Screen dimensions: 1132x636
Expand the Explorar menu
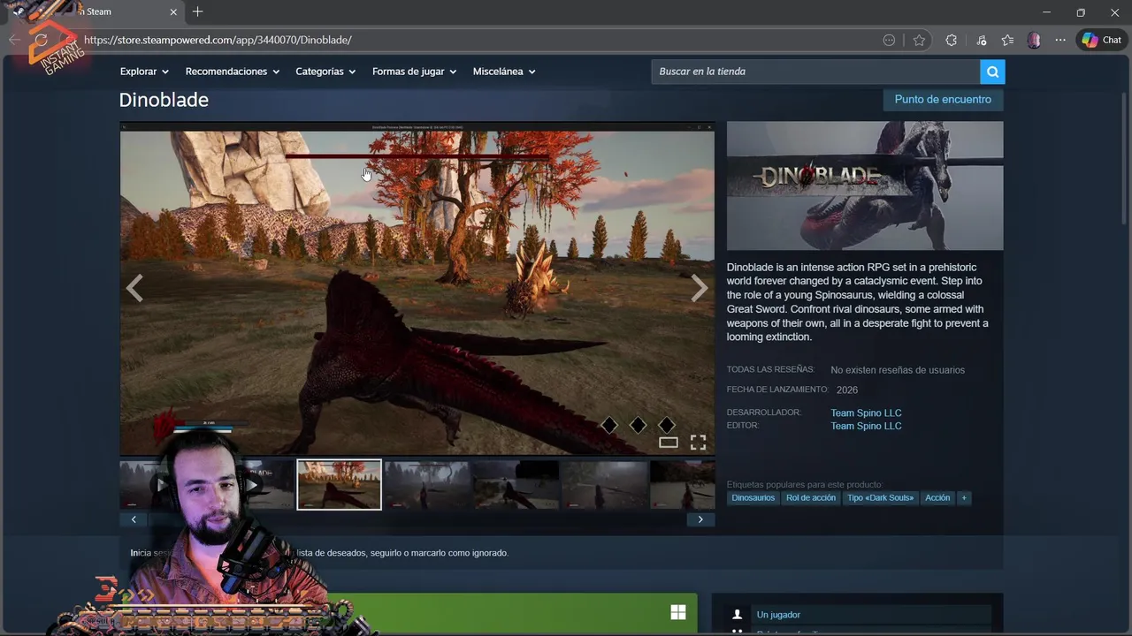click(144, 72)
